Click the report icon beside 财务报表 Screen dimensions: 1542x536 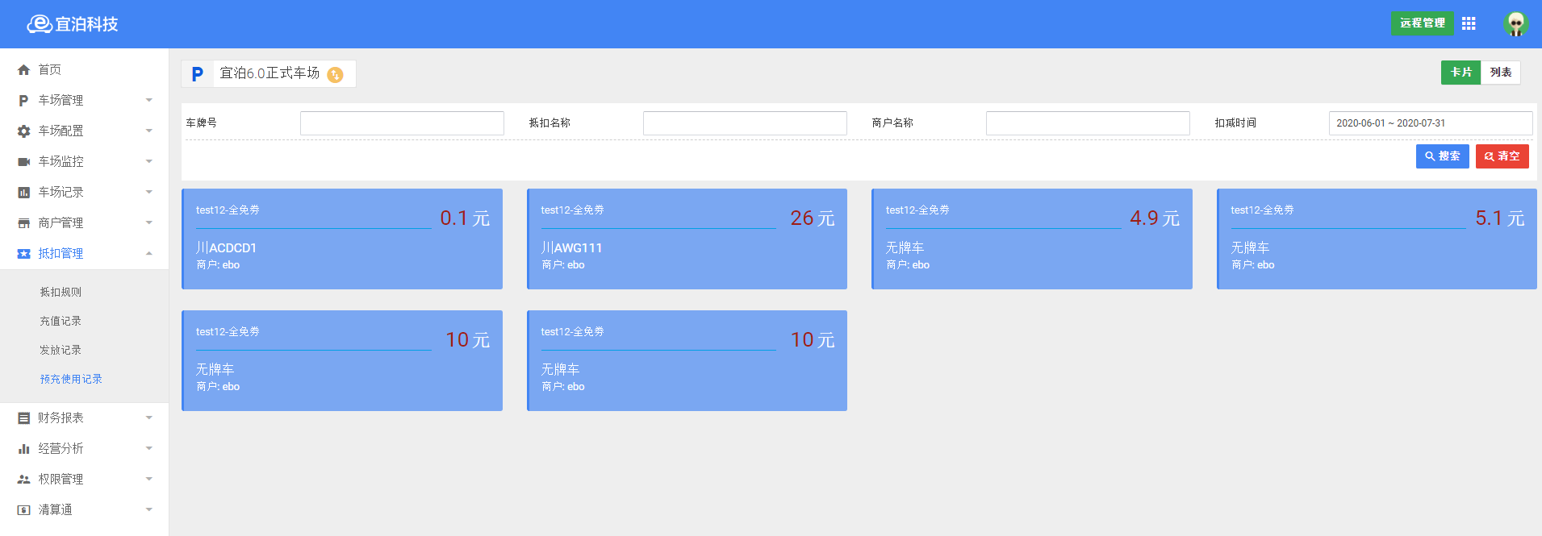pyautogui.click(x=24, y=418)
